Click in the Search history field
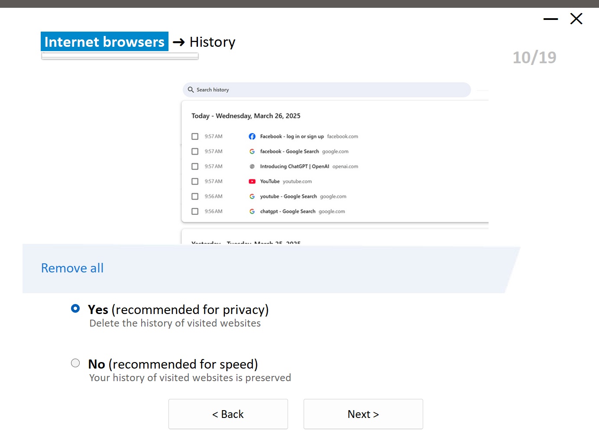This screenshot has height=437, width=599. tap(329, 90)
